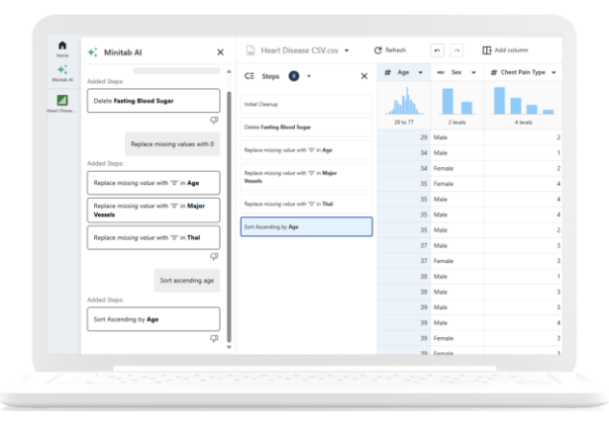The height and width of the screenshot is (439, 609).
Task: Click AI card Replace missing value in Age
Action: (153, 183)
